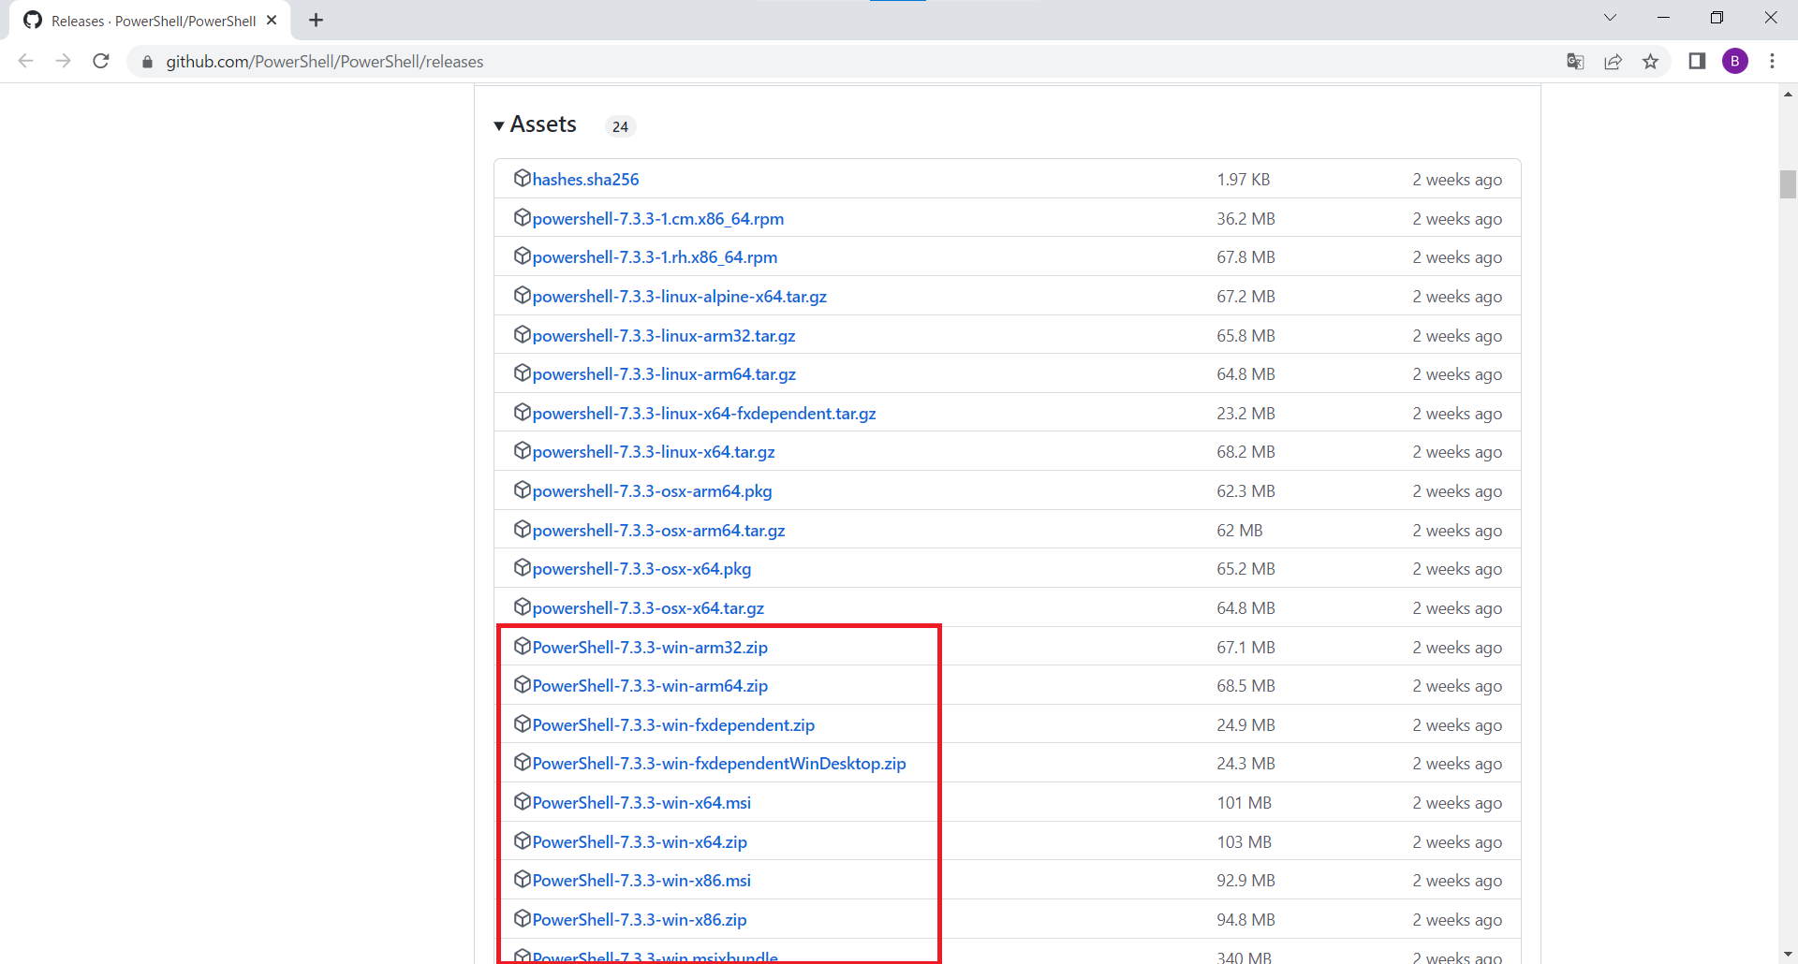Viewport: 1798px width, 964px height.
Task: Download powershell-7.3.3-linux-arm64.tar.gz
Action: pos(664,374)
